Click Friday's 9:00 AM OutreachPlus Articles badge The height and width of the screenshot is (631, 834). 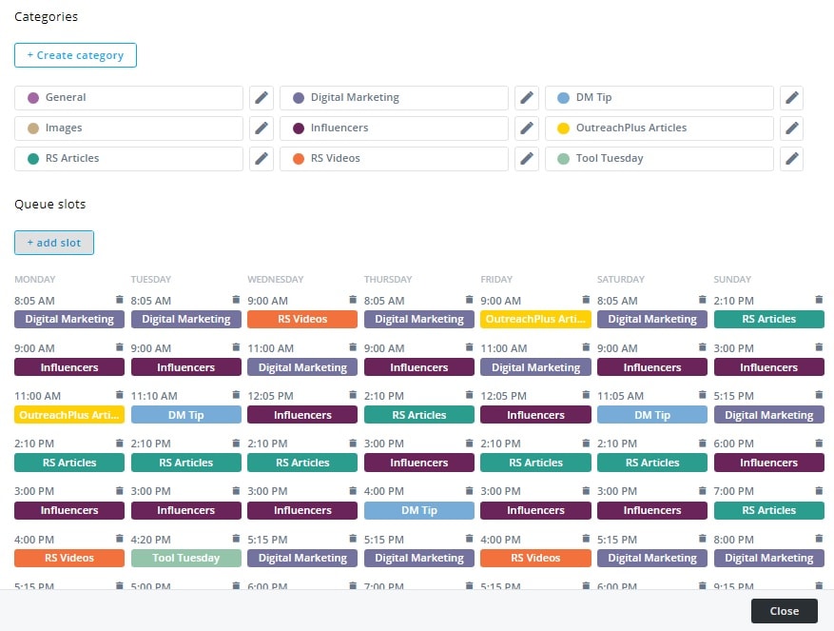coord(535,319)
